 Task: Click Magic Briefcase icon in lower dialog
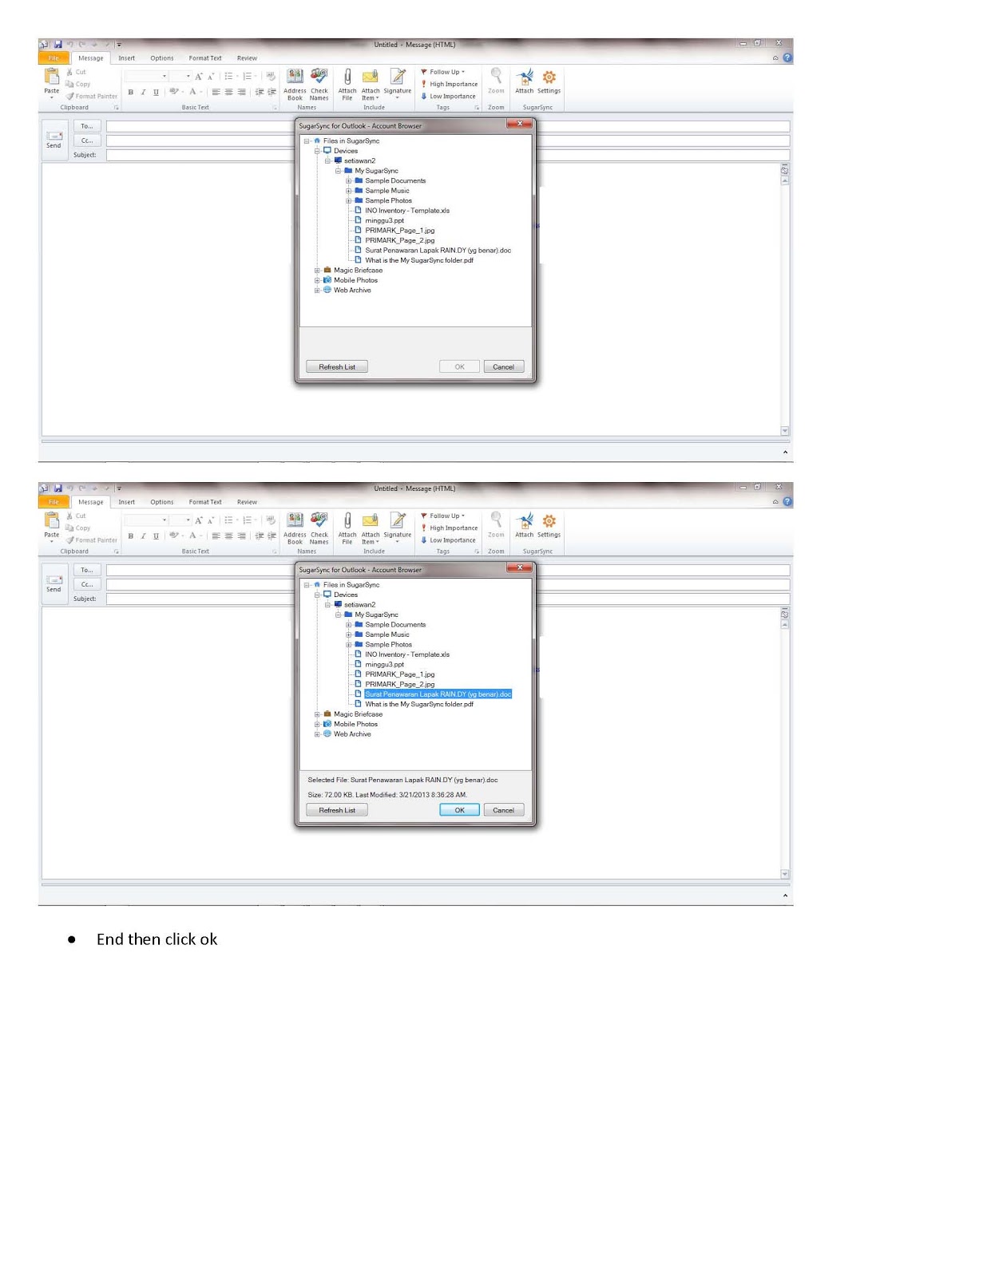pyautogui.click(x=327, y=714)
